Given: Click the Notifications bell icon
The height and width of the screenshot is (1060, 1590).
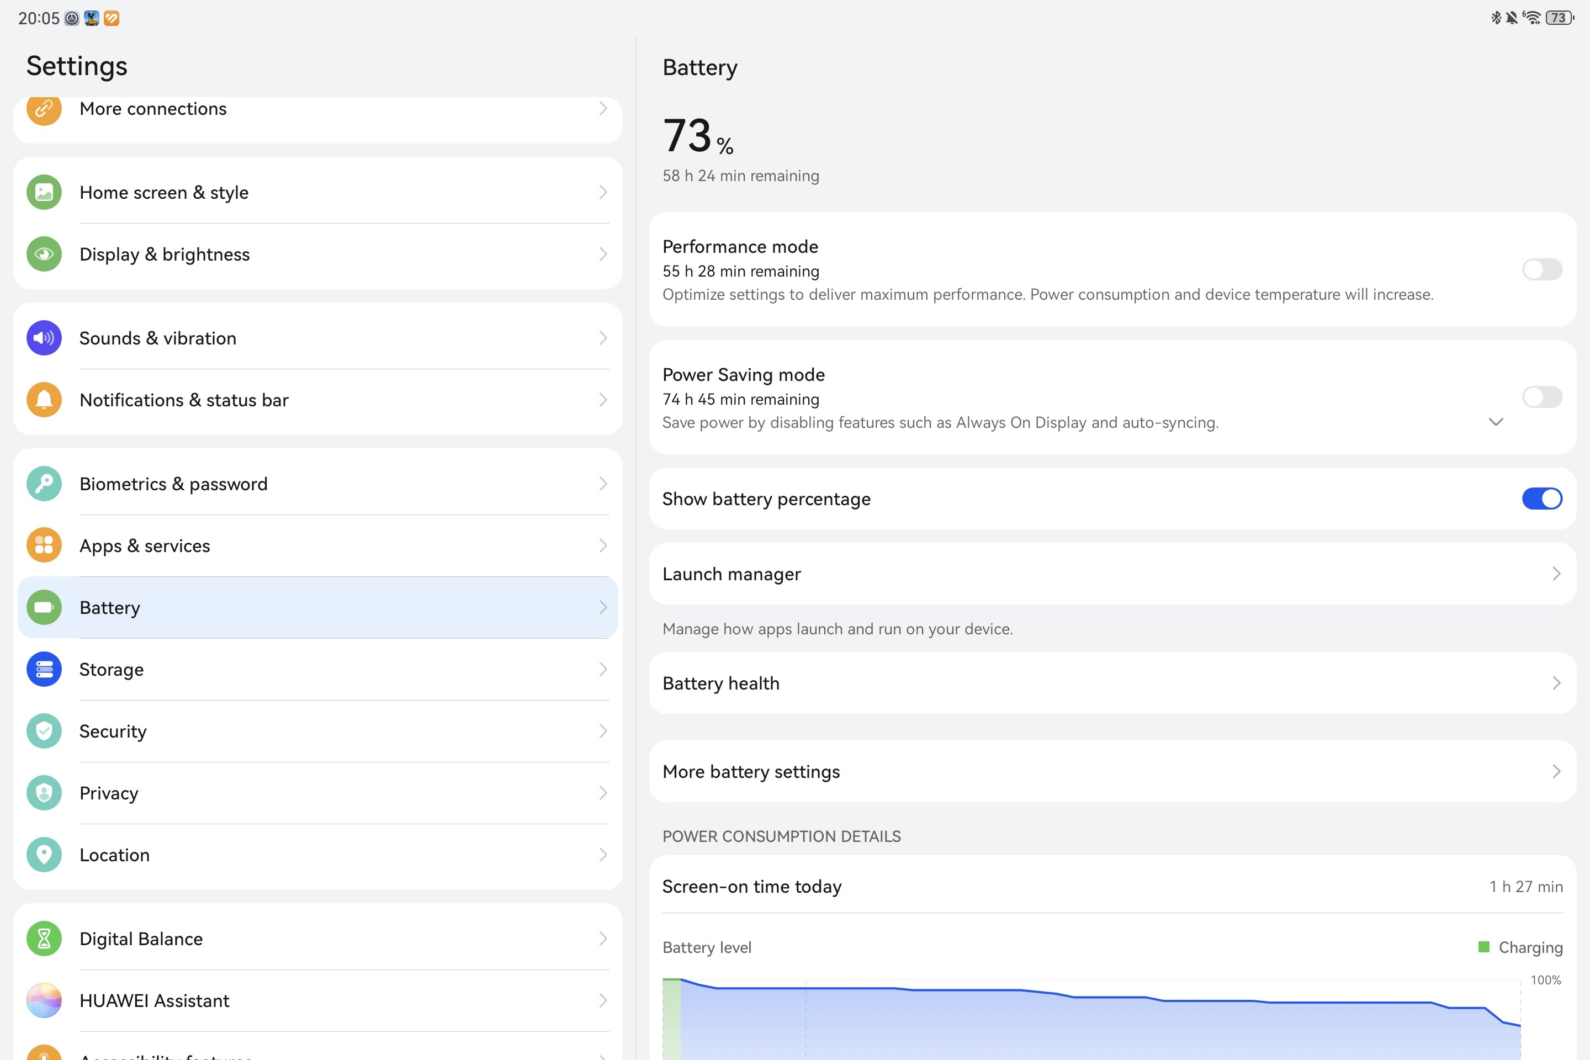Looking at the screenshot, I should pos(44,400).
